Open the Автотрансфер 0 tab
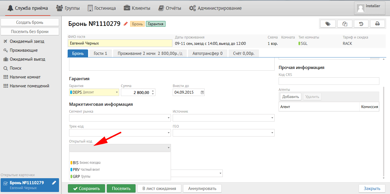This screenshot has width=390, height=194. click(207, 53)
